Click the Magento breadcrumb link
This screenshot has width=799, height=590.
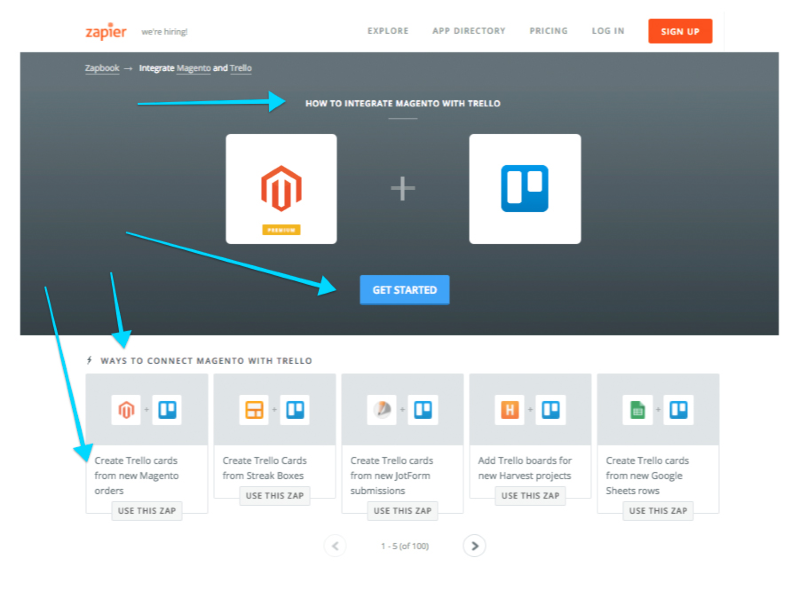coord(194,68)
